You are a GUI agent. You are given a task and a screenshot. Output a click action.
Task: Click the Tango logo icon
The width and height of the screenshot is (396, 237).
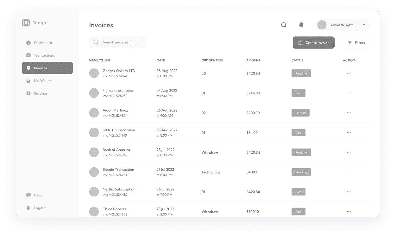click(26, 22)
